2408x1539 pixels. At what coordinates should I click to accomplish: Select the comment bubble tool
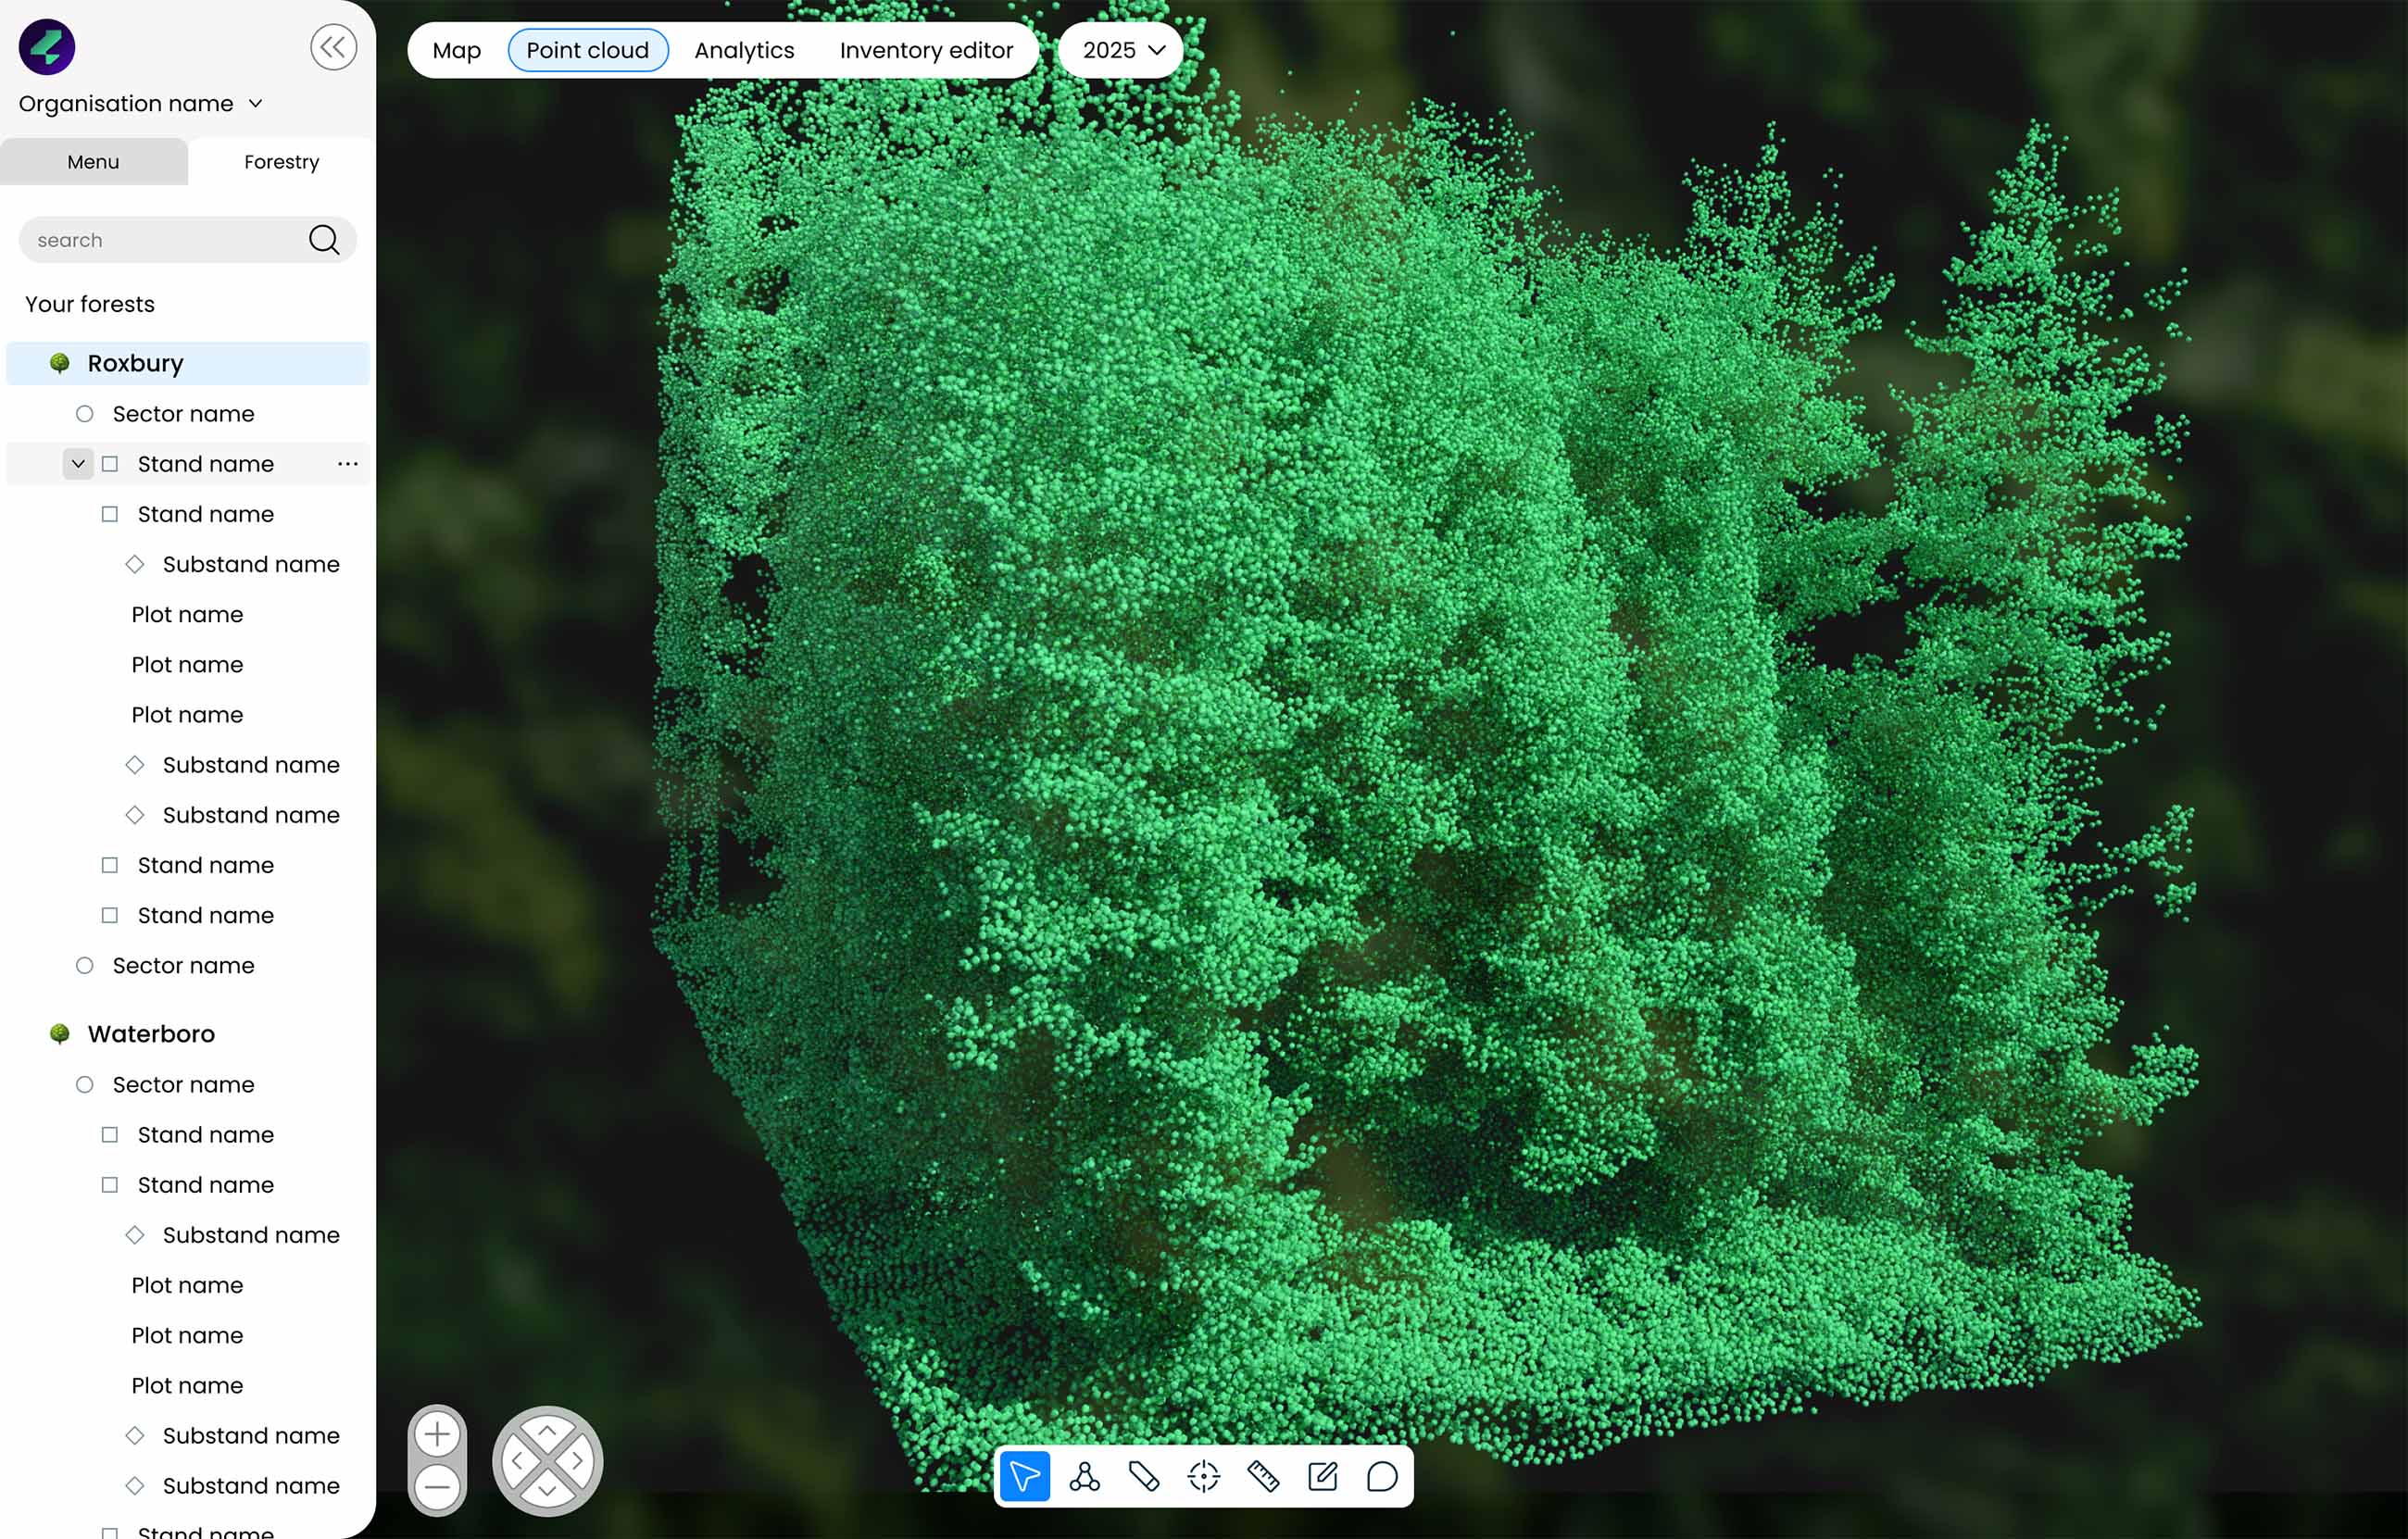coord(1382,1476)
